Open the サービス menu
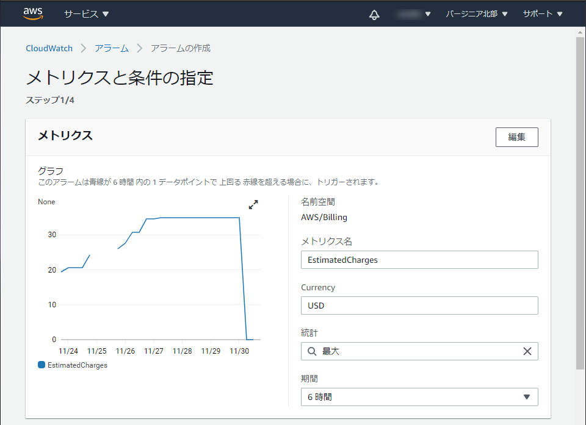 click(x=86, y=14)
